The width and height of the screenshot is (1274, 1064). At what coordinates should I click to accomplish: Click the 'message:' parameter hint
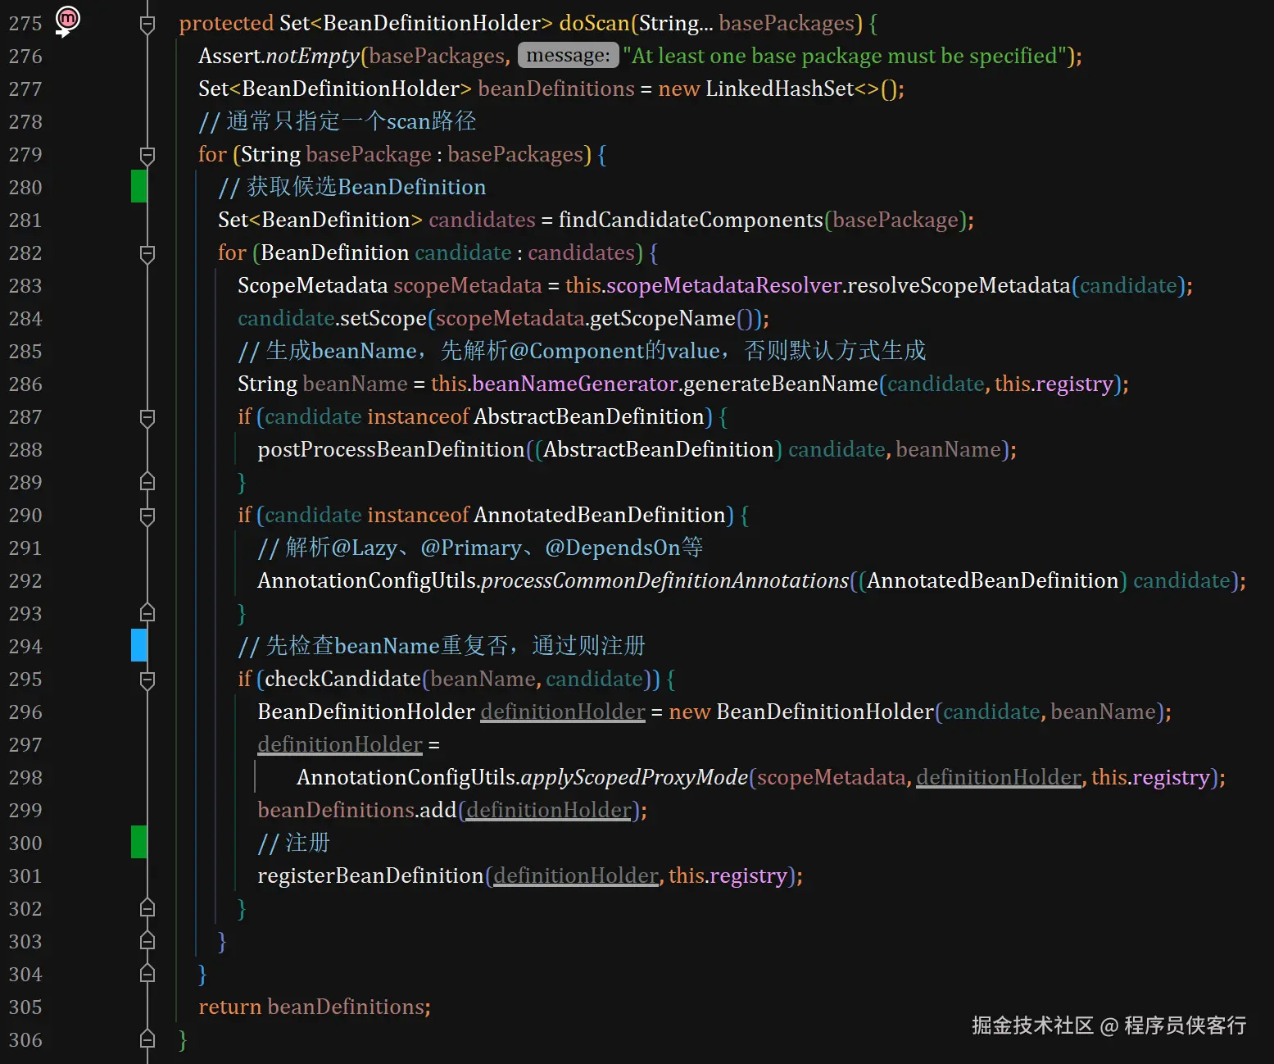tap(568, 56)
